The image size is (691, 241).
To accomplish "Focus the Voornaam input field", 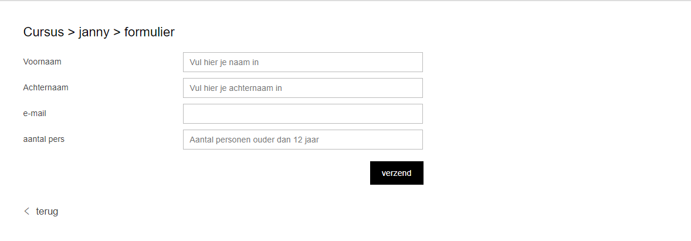I will click(x=303, y=62).
